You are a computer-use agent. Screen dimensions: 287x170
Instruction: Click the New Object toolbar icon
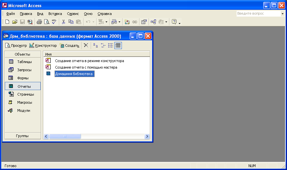(161, 22)
